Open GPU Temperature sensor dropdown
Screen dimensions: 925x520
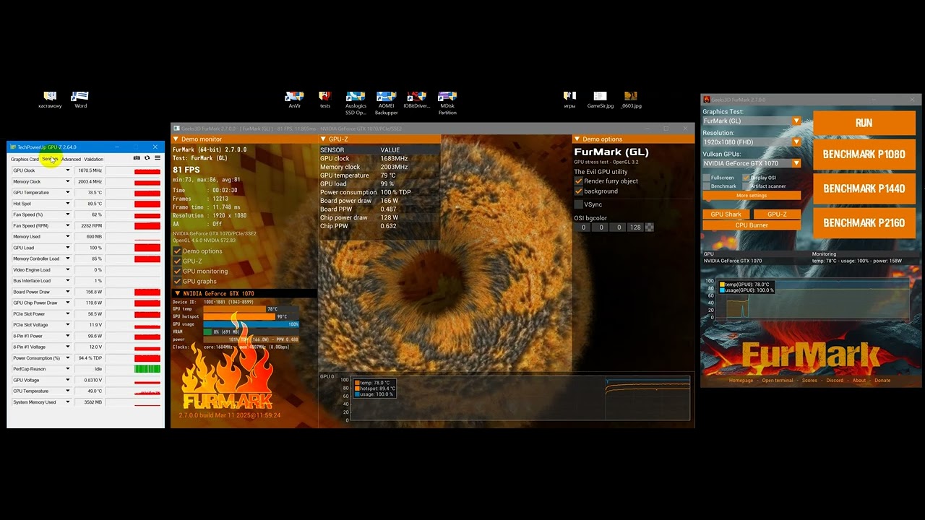click(68, 193)
